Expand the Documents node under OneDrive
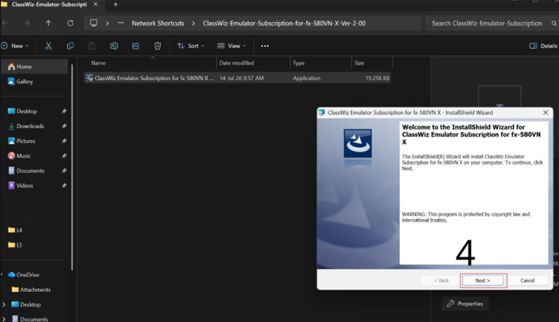 pos(4,319)
